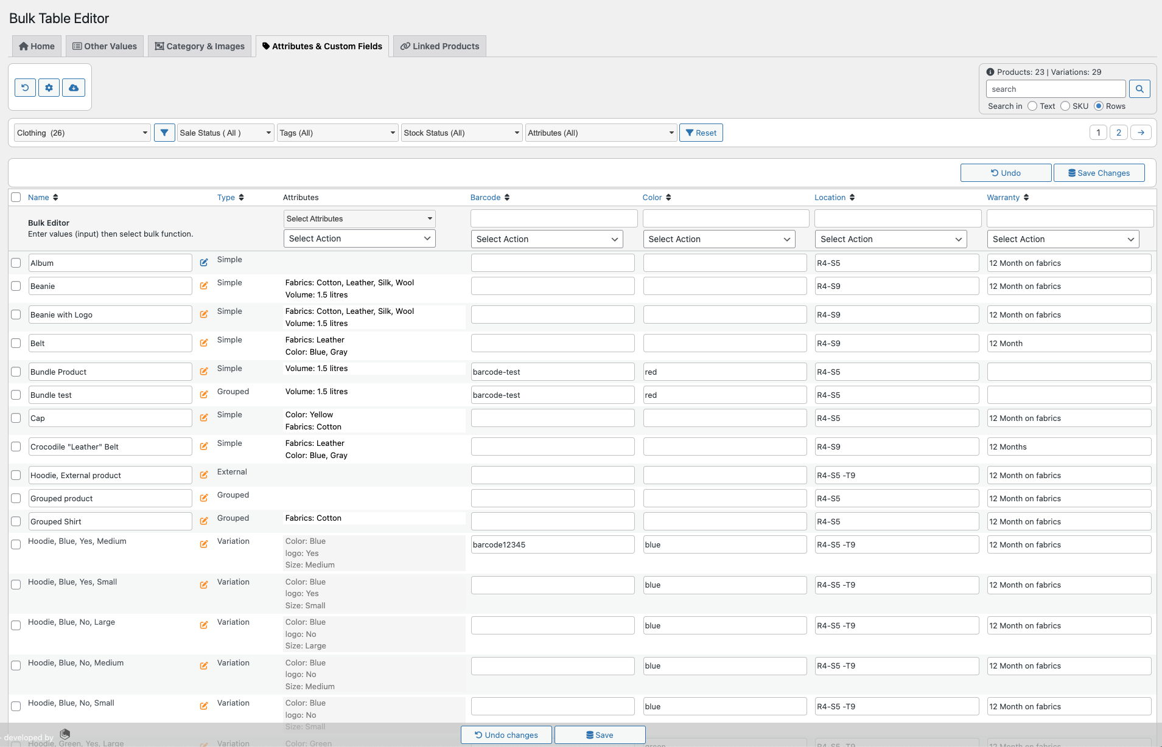Check the select-all checkbox in the header
Viewport: 1162px width, 747px height.
(16, 197)
